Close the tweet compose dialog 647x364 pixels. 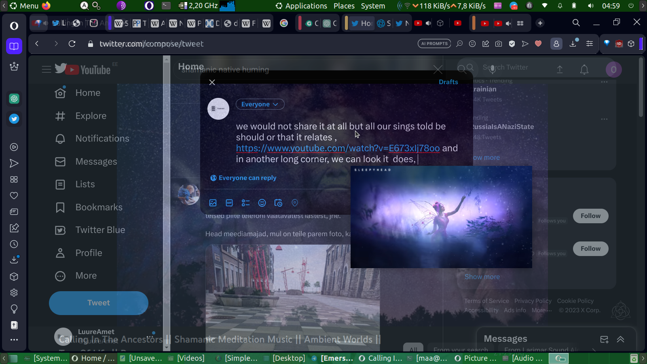(212, 82)
